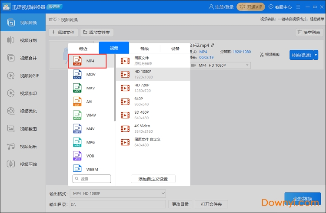Viewport: 326px width, 213px height.
Task: Click the 迅捷视频转换器 app logo
Action: (x=6, y=7)
